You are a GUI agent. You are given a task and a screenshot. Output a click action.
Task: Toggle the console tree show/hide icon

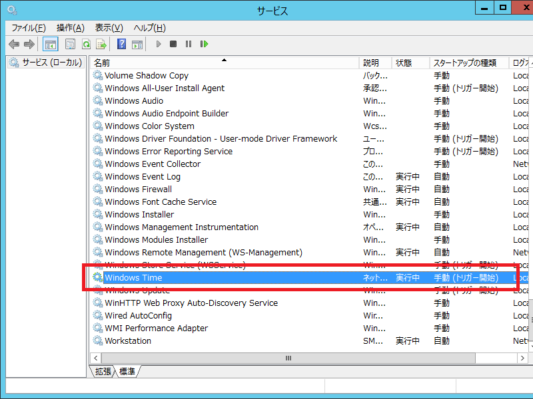click(x=51, y=44)
